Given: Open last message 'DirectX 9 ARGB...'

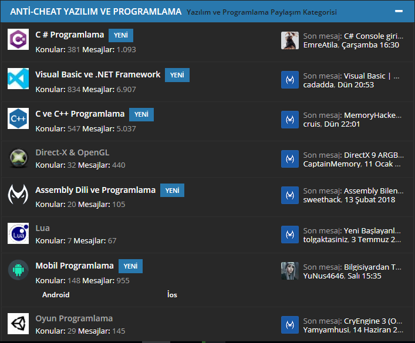Looking at the screenshot, I should pyautogui.click(x=374, y=155).
